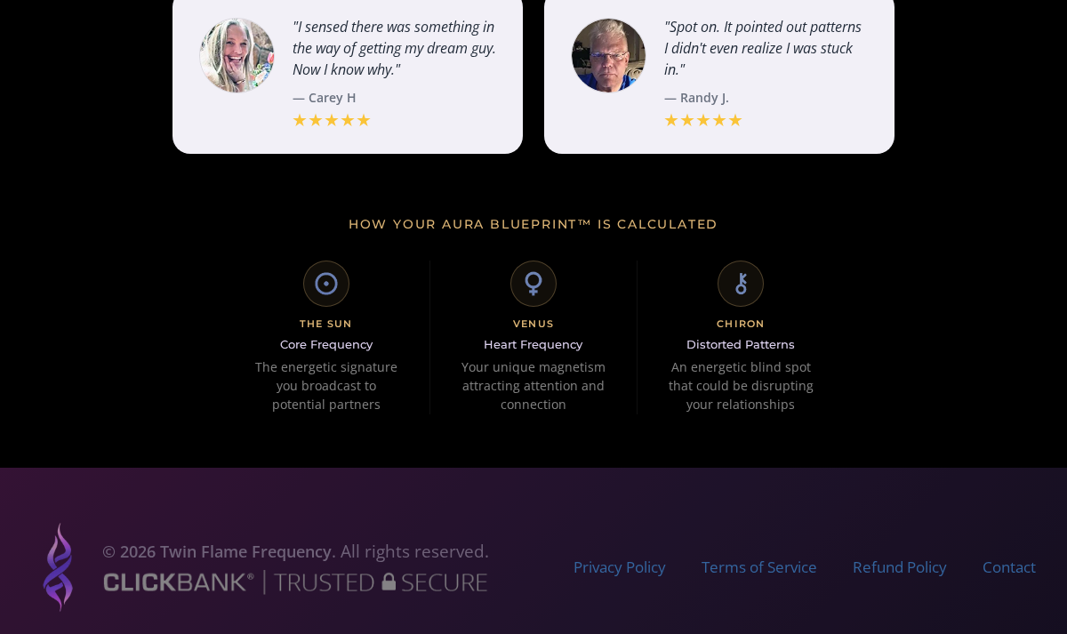Click the 'How Your Aura Blueprint Is Calculated' heading
Image resolution: width=1067 pixels, height=634 pixels.
533,224
